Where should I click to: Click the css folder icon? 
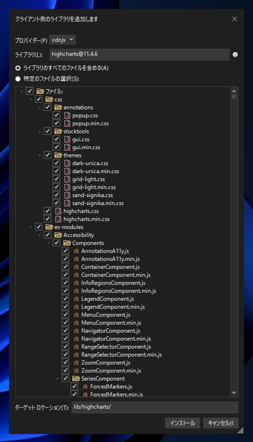click(x=49, y=99)
